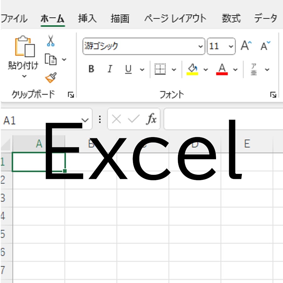Viewport: 283px width, 283px height.
Task: Select the Format Painter brush icon
Action: (51, 78)
